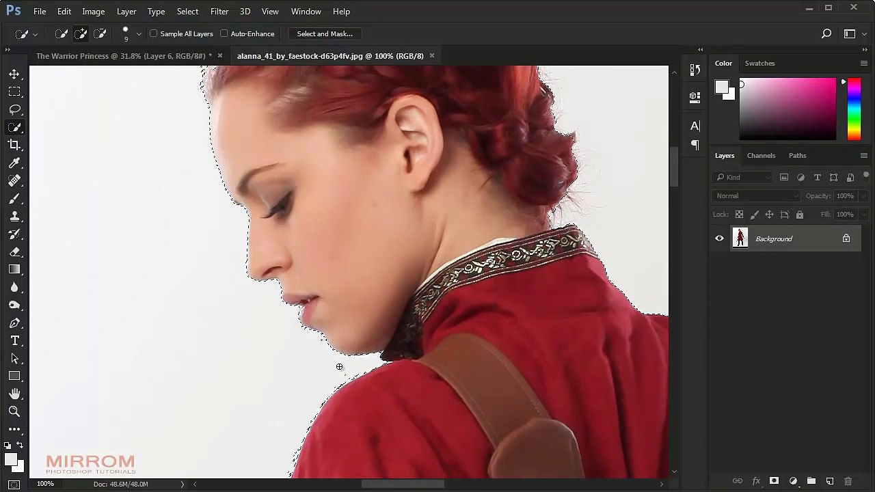Toggle lock position icon
The width and height of the screenshot is (875, 492).
pos(769,215)
